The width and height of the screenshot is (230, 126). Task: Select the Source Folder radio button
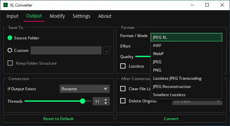click(10, 38)
